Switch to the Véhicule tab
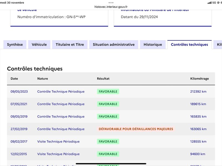The width and height of the screenshot is (222, 166). point(39,45)
